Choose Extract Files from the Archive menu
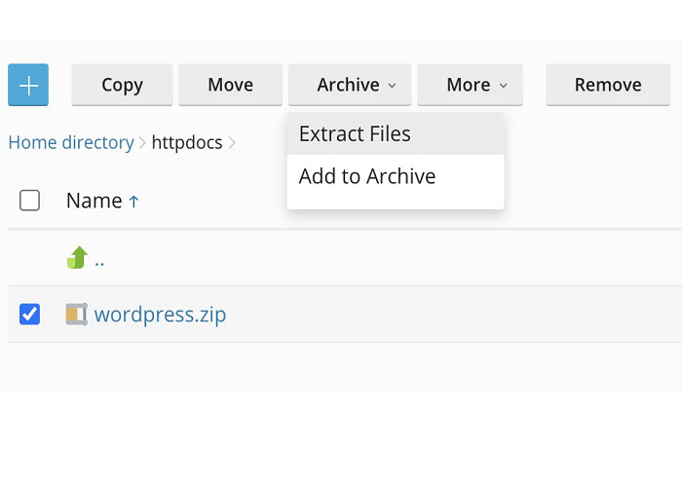682x487 pixels. pos(355,134)
